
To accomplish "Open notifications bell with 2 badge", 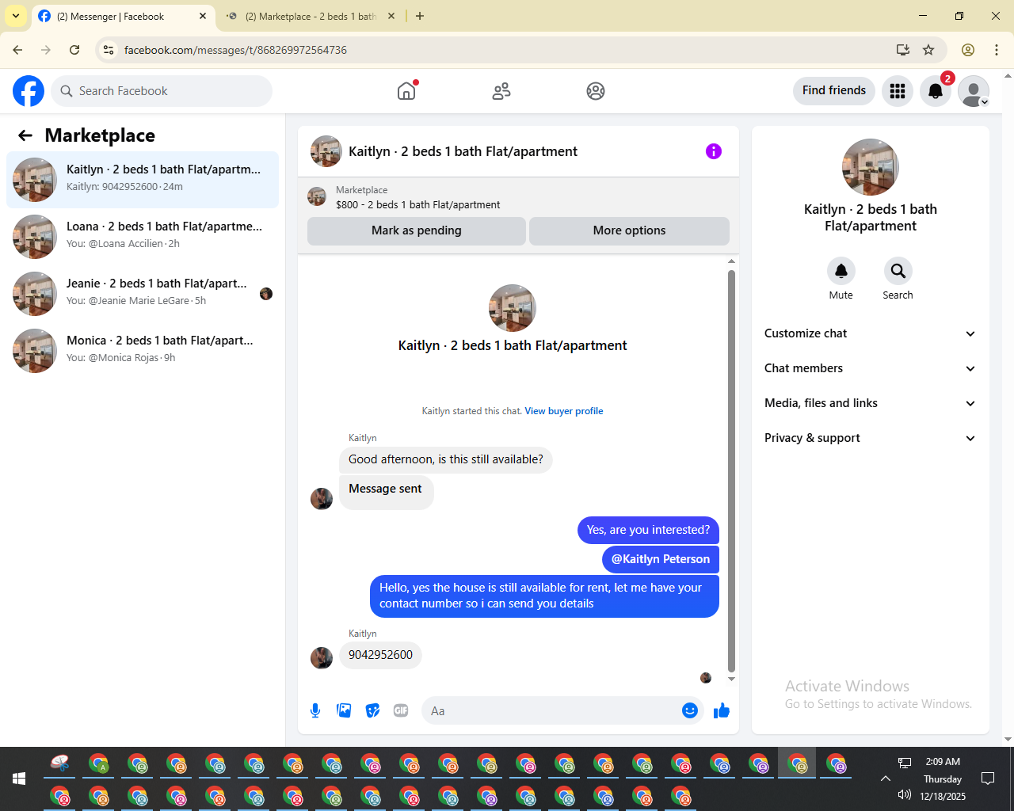I will 936,91.
